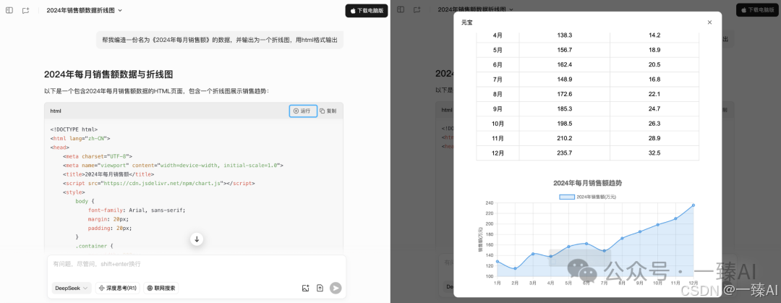Image resolution: width=781 pixels, height=303 pixels.
Task: Click the '24.7' table cell
Action: tap(654, 108)
